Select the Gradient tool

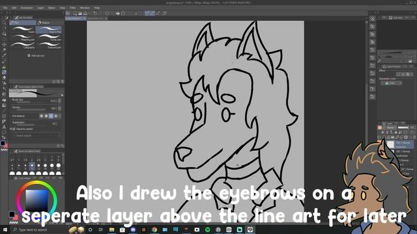pyautogui.click(x=4, y=105)
